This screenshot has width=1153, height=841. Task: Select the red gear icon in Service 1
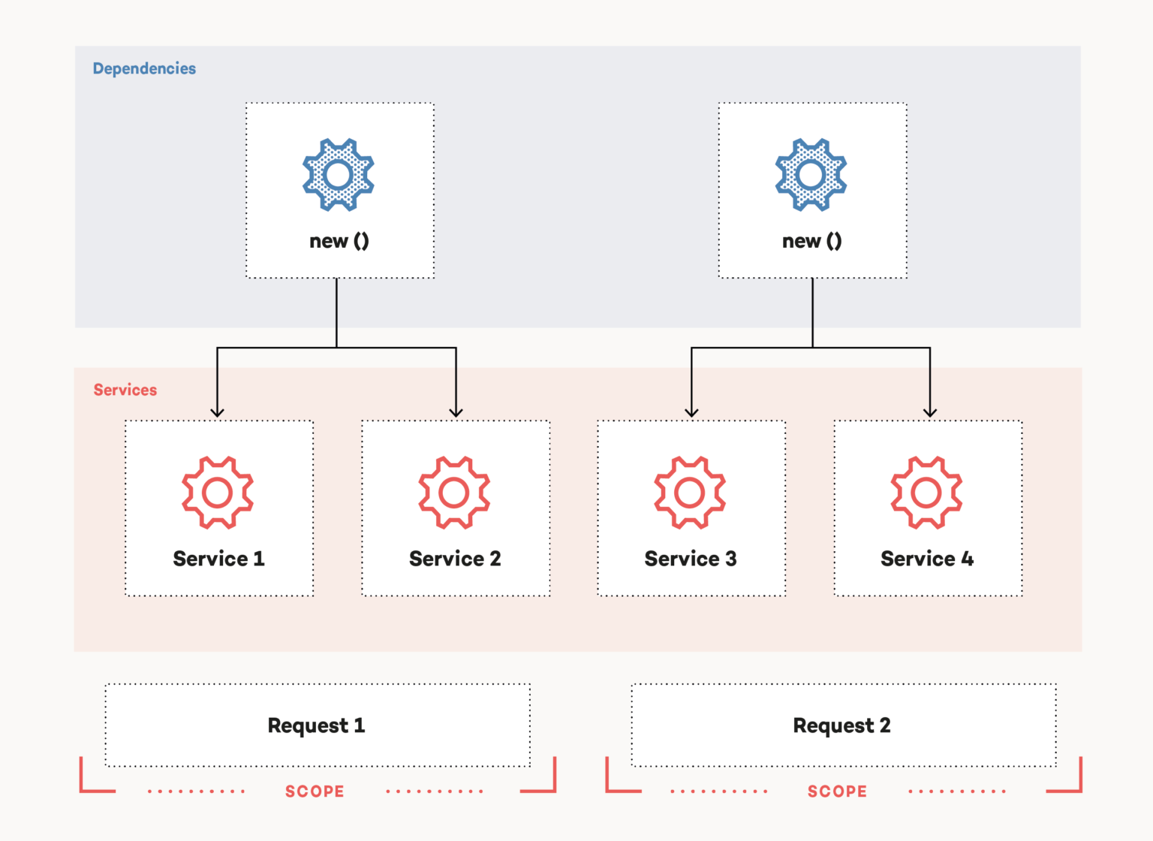coord(218,492)
